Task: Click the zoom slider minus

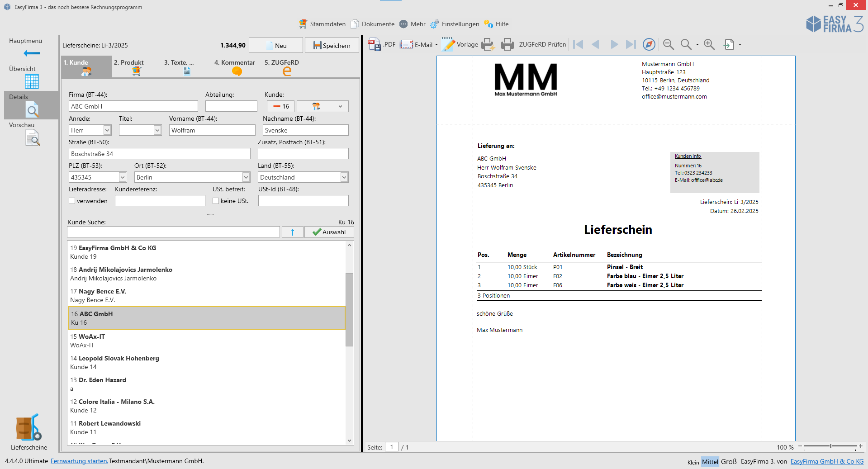Action: [x=800, y=446]
